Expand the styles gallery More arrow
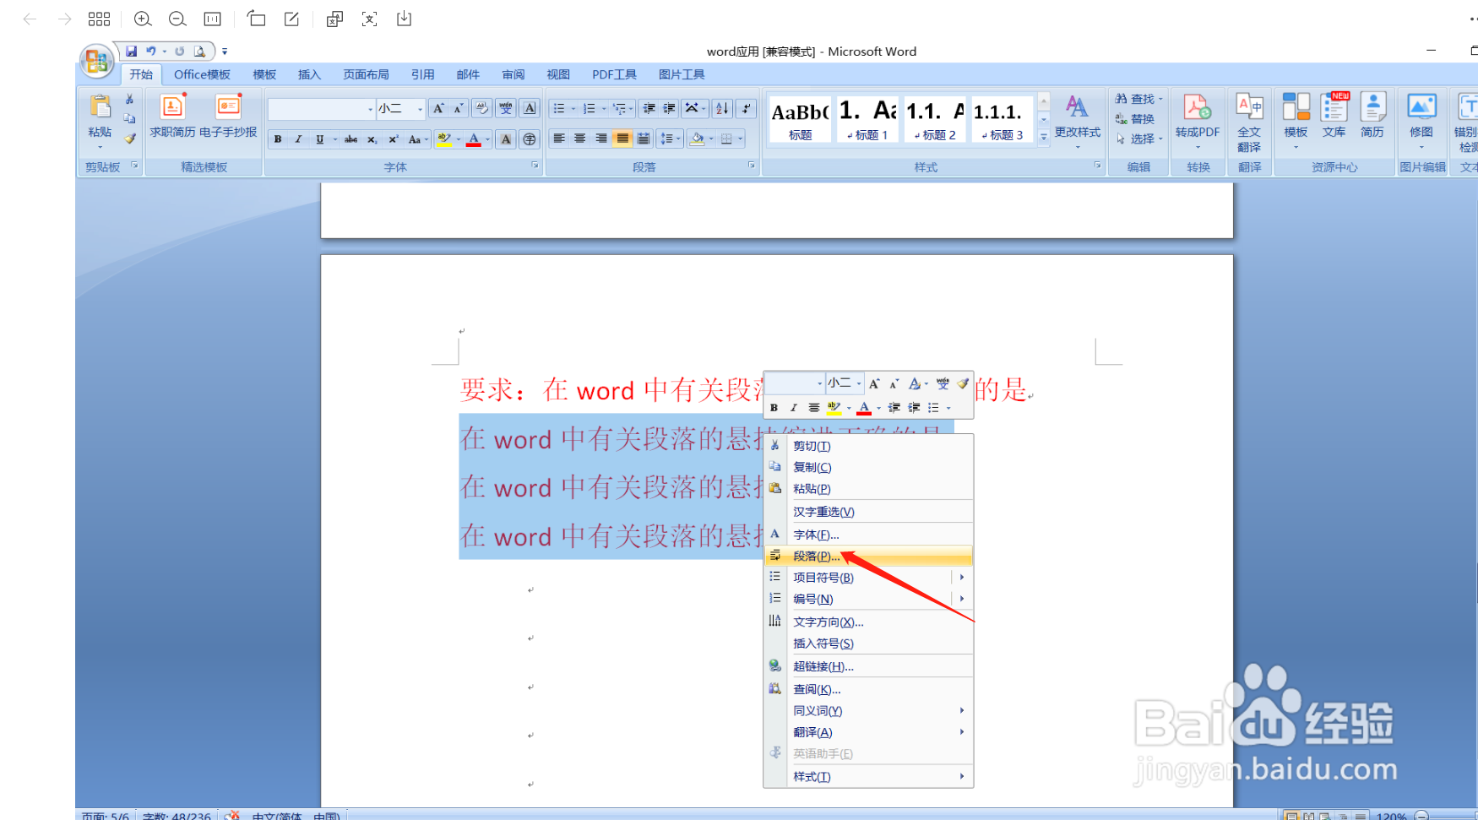 pyautogui.click(x=1044, y=136)
